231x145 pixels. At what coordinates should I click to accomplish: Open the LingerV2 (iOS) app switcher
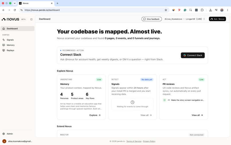tap(195, 19)
